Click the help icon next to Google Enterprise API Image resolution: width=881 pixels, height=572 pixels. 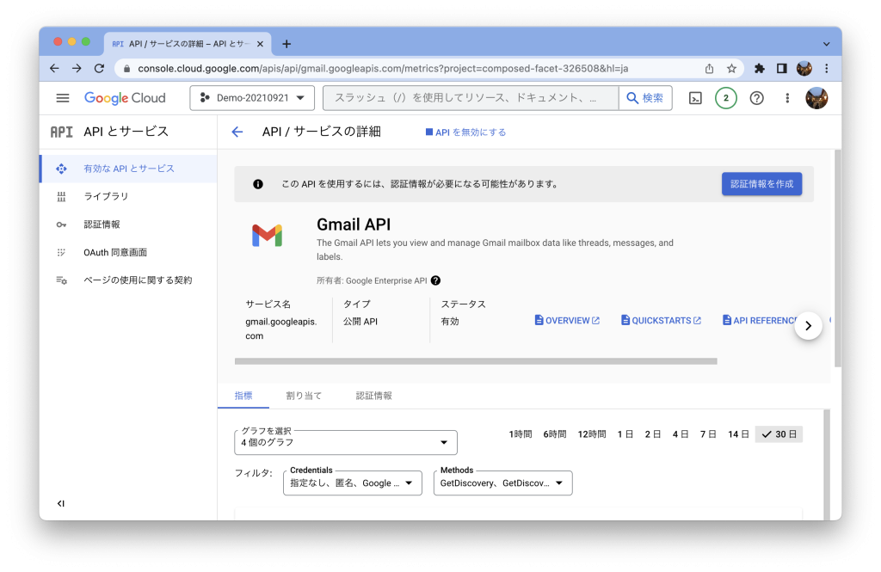click(435, 280)
